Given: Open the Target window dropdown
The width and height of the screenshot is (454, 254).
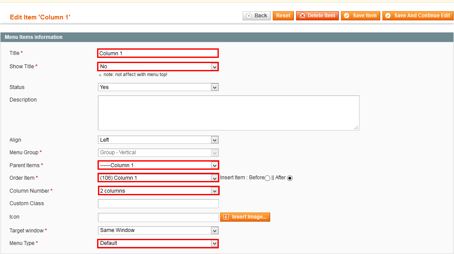Looking at the screenshot, I should [158, 230].
